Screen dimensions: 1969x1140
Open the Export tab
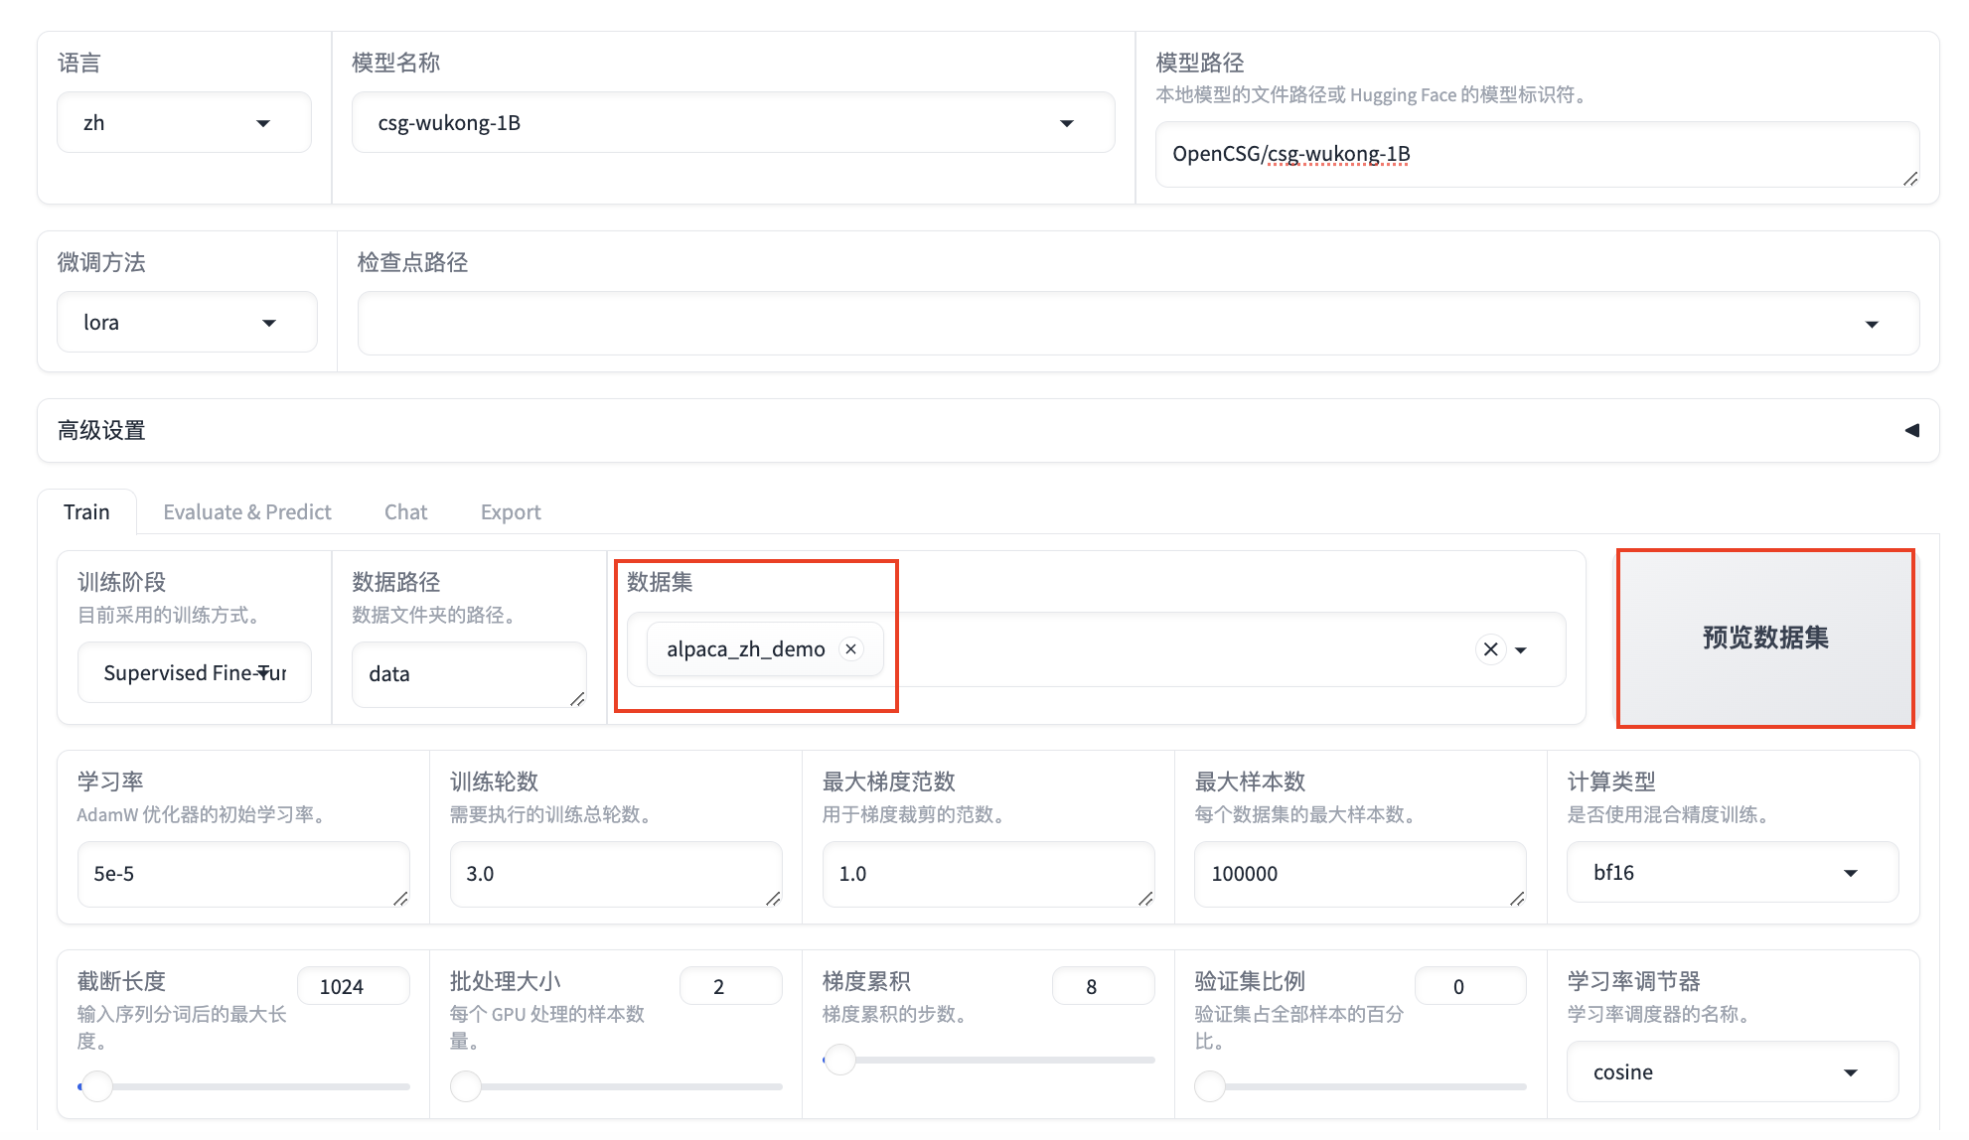pos(511,512)
